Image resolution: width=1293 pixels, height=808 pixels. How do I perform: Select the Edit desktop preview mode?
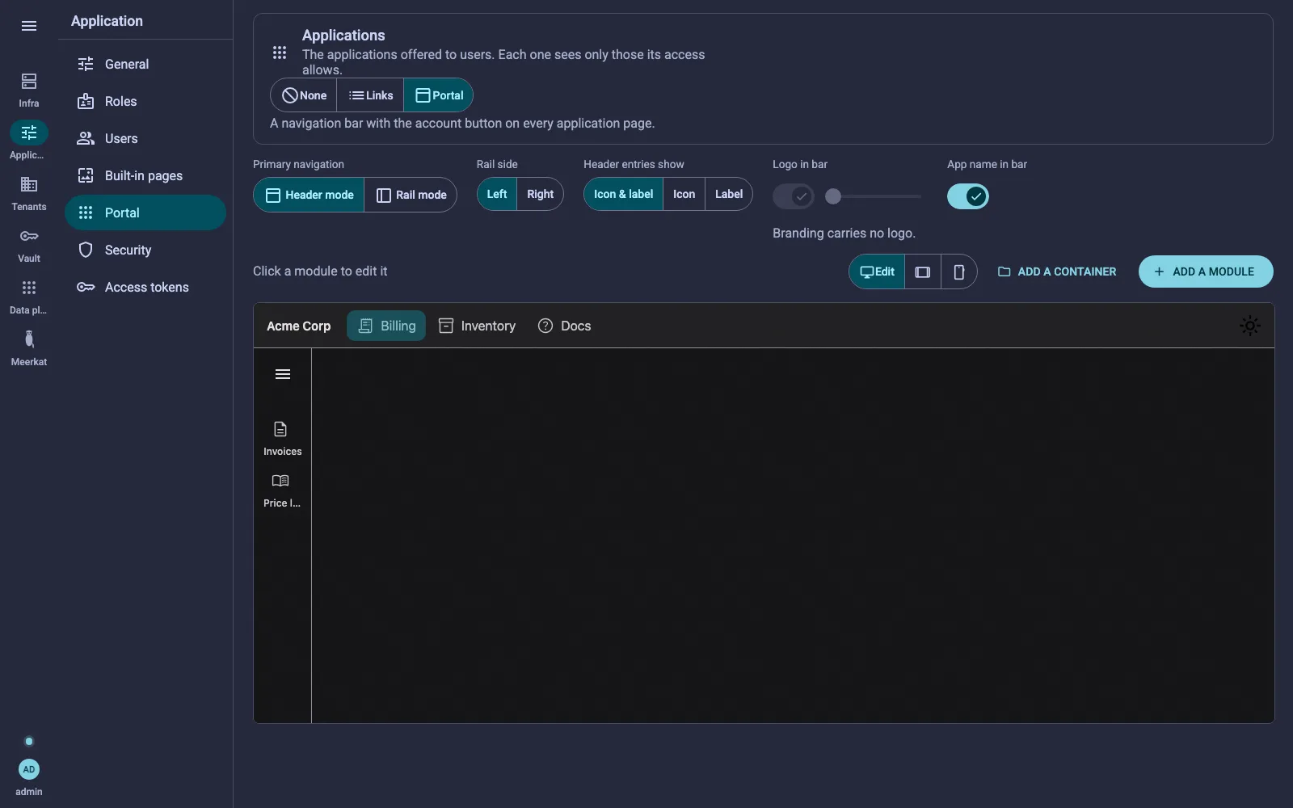click(877, 271)
